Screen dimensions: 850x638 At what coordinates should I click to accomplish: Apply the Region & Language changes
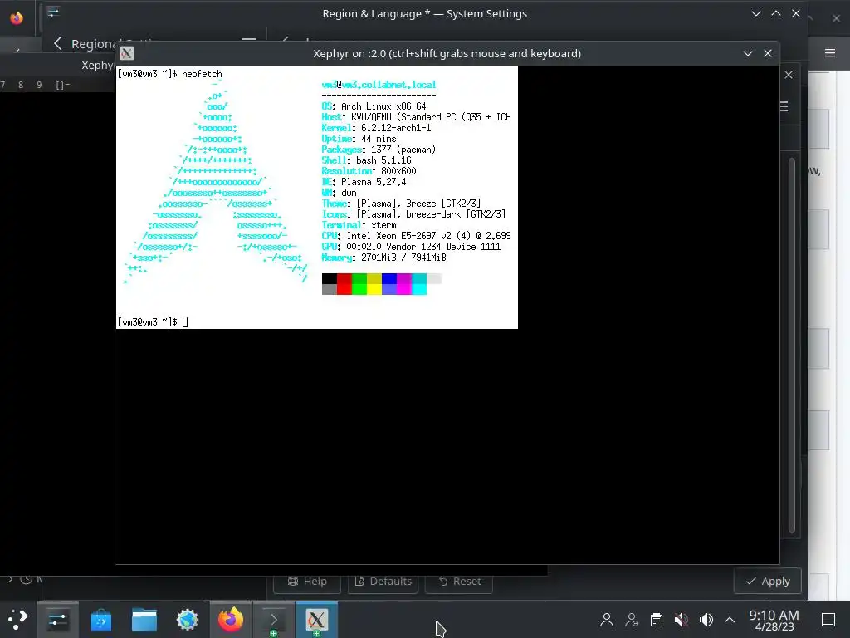[x=768, y=581]
